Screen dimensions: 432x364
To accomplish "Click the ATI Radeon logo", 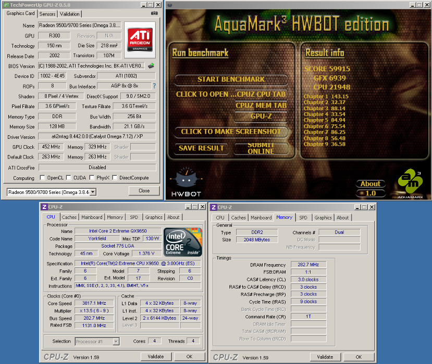I will 140,40.
